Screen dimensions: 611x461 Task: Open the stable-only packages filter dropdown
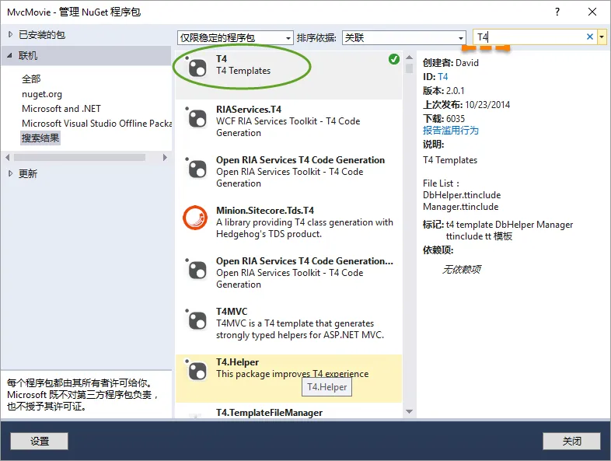236,38
